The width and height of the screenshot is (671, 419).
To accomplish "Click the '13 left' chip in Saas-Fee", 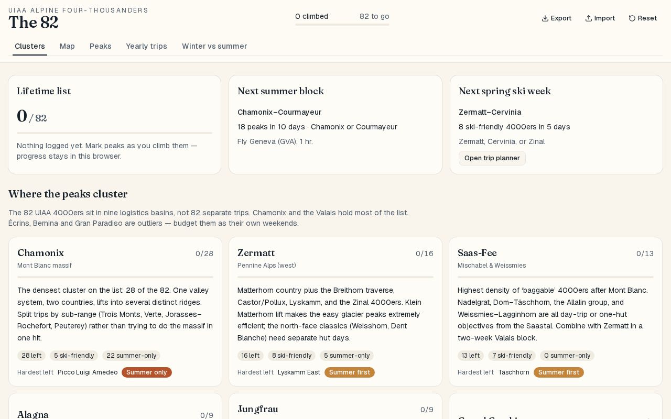I will point(471,356).
